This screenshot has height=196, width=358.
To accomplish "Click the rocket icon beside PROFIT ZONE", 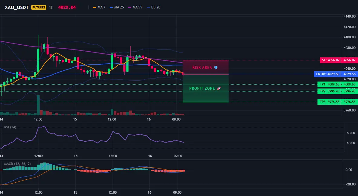I will [219, 88].
